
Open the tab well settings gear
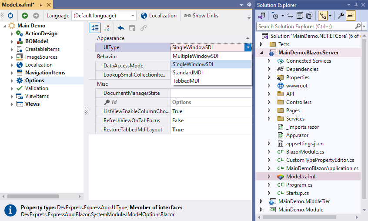[x=249, y=4]
